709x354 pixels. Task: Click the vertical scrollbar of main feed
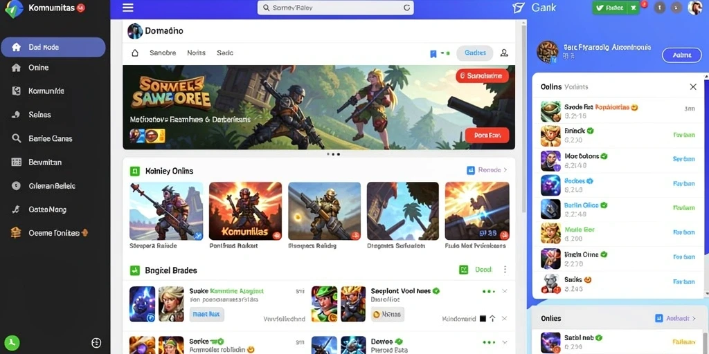(523, 118)
